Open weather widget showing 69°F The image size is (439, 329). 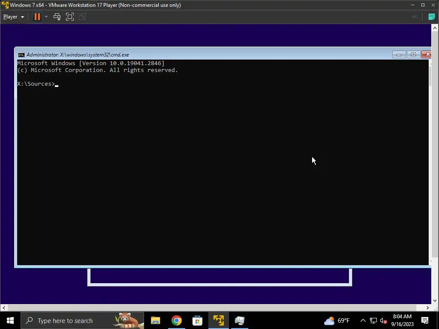337,320
